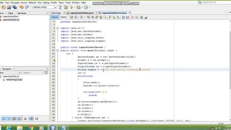Select the Source view button
231x130 pixels.
click(55, 17)
